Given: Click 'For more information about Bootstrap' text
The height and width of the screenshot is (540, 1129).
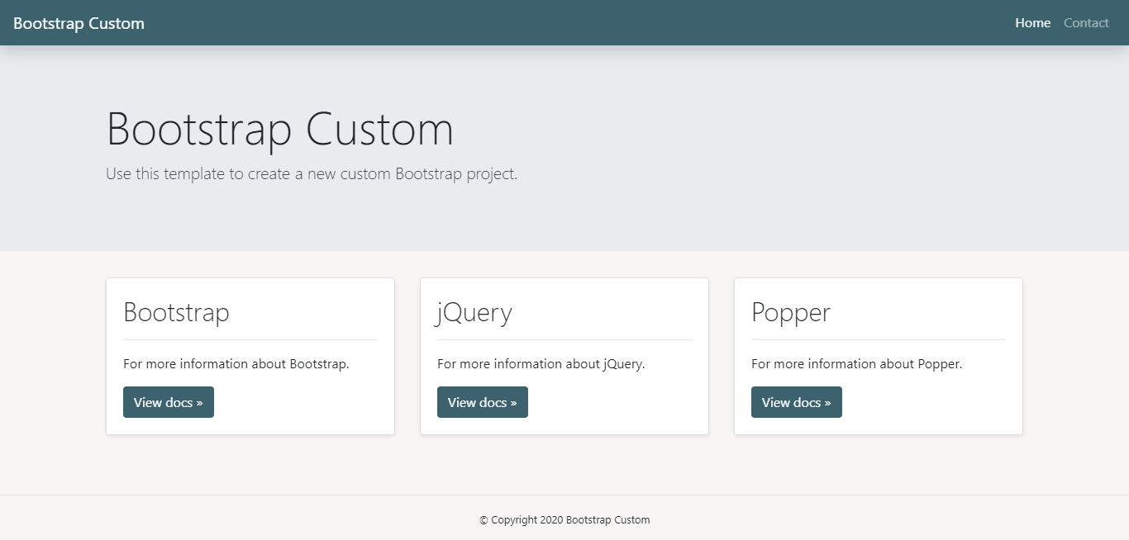Looking at the screenshot, I should [236, 364].
